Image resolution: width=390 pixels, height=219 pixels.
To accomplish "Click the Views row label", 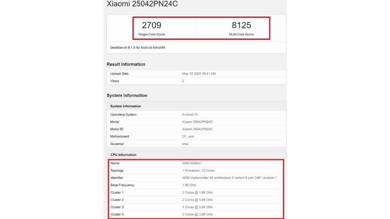I will point(115,81).
